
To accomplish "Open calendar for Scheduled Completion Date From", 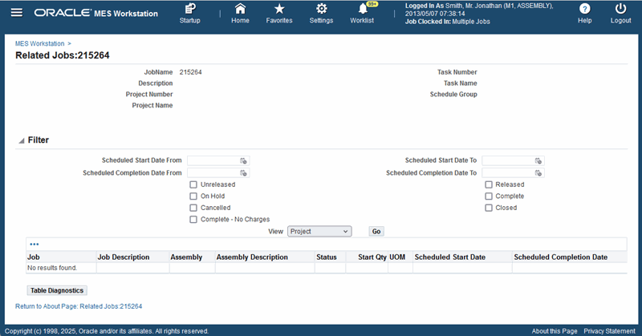I will pos(244,173).
